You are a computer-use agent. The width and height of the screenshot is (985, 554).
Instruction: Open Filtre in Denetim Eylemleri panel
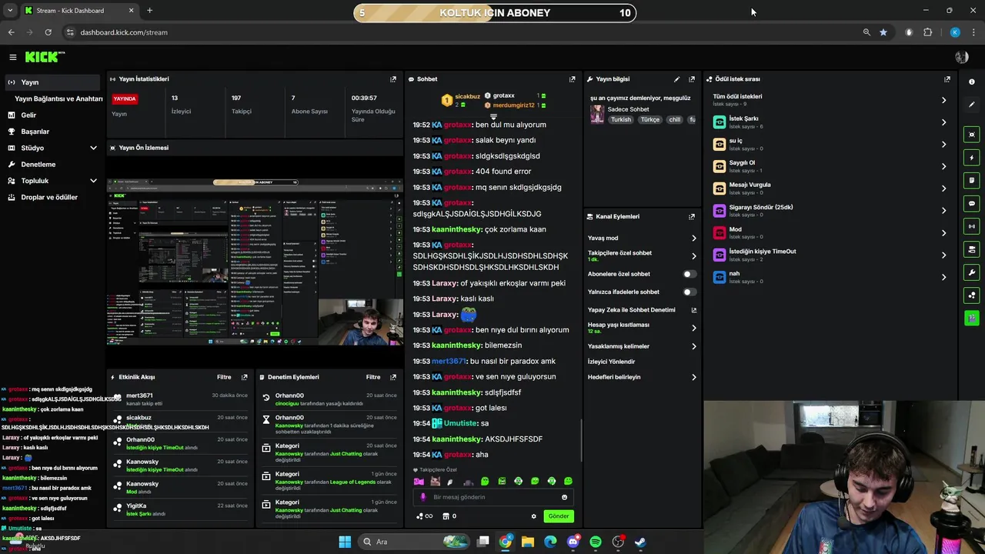373,378
